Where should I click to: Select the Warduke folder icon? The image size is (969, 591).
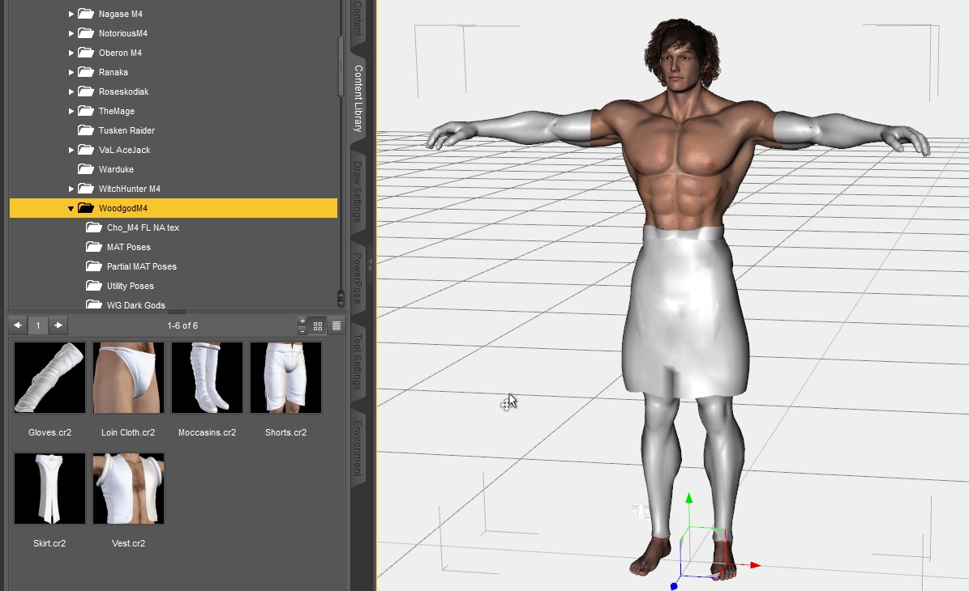pyautogui.click(x=85, y=169)
